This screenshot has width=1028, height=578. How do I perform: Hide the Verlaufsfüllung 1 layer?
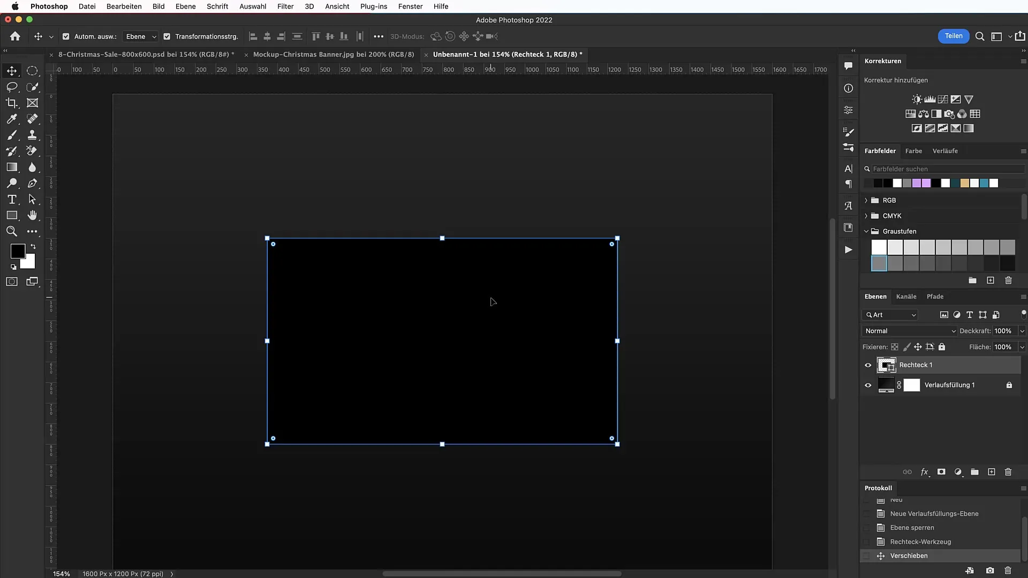[x=868, y=385]
